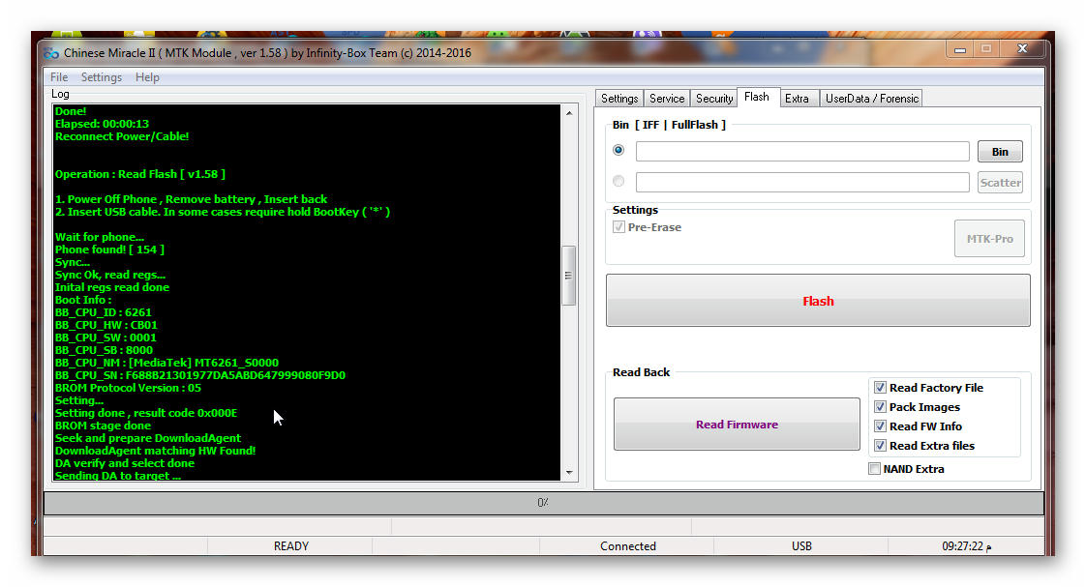Open the UserData / Forensic tab

tap(872, 99)
